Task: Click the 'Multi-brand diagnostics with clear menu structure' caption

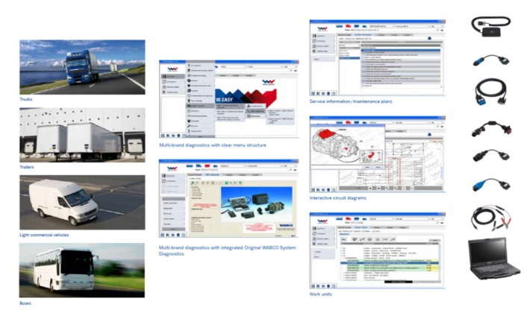Action: 212,145
